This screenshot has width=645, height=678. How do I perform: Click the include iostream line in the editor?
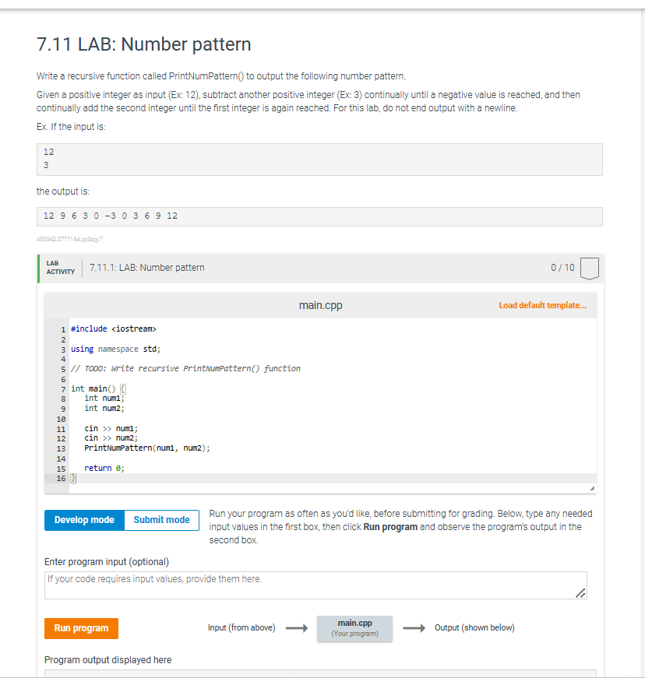pos(115,328)
